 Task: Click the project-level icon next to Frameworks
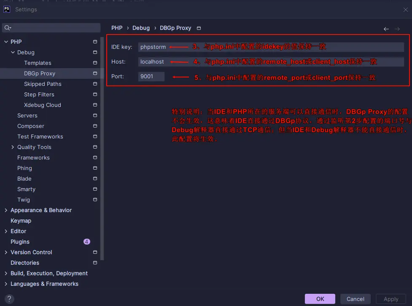95,157
